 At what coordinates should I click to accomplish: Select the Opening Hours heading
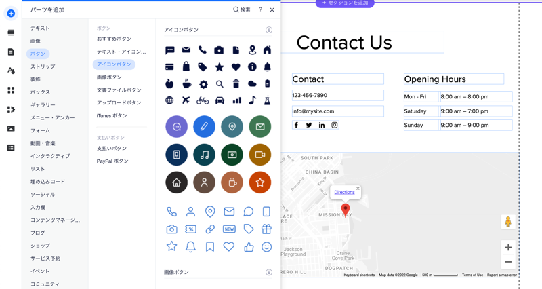tap(435, 79)
